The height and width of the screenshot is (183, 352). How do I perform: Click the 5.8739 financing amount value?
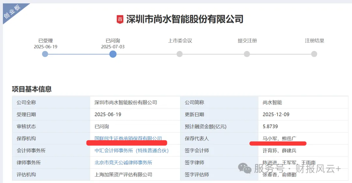(x=303, y=127)
